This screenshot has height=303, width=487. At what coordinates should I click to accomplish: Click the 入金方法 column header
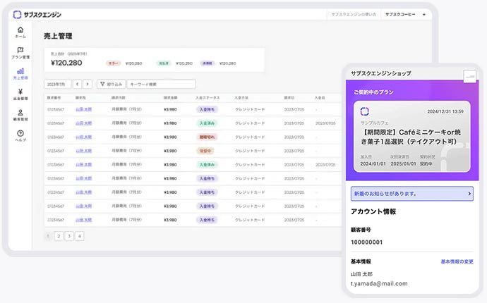pyautogui.click(x=241, y=98)
